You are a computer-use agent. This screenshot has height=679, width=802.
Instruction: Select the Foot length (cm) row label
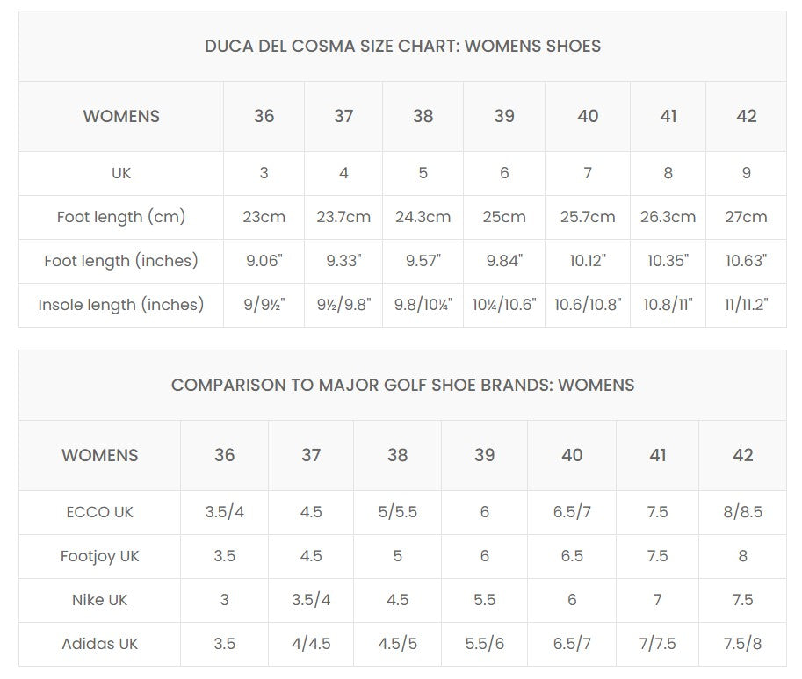(x=121, y=217)
